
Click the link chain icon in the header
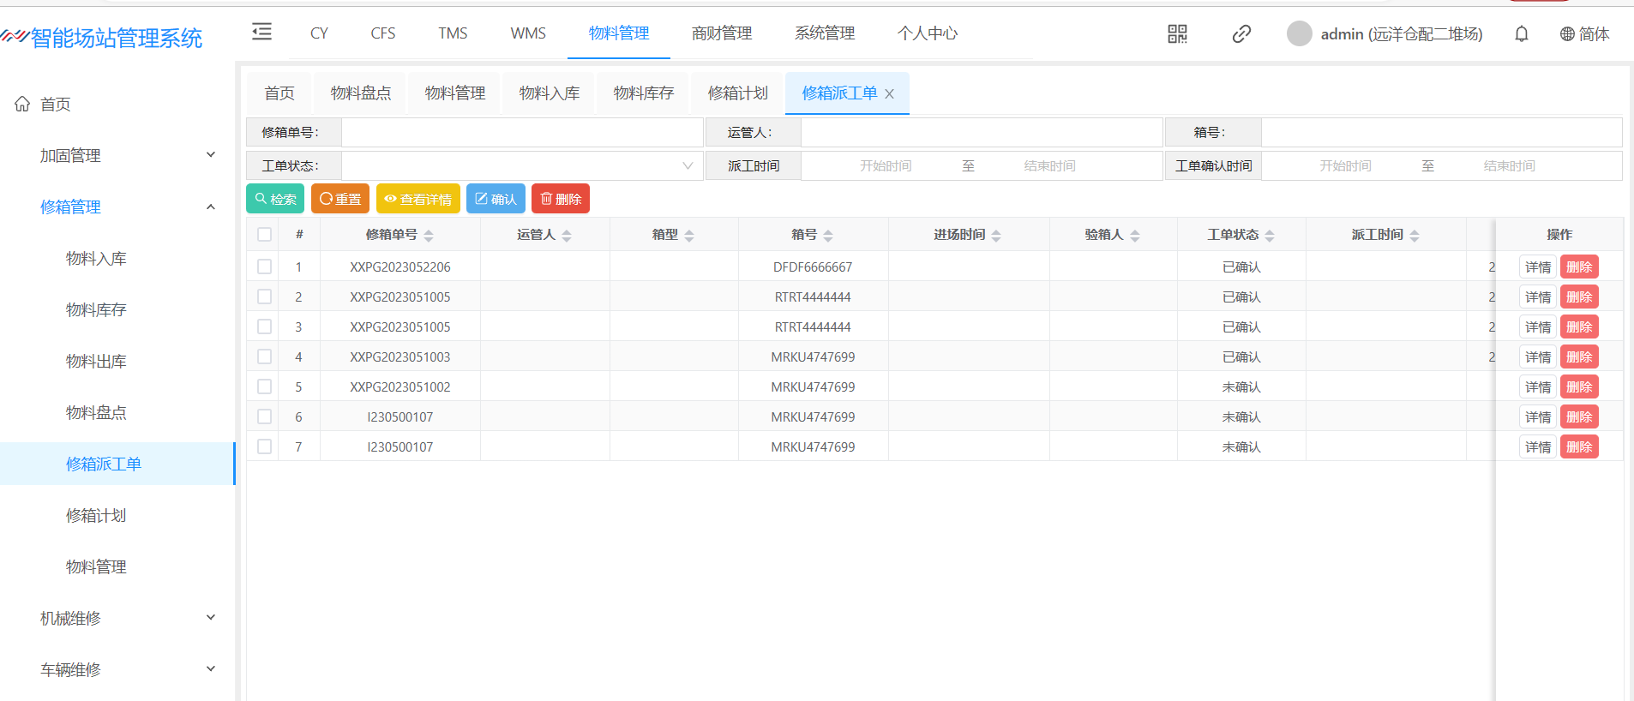coord(1241,34)
